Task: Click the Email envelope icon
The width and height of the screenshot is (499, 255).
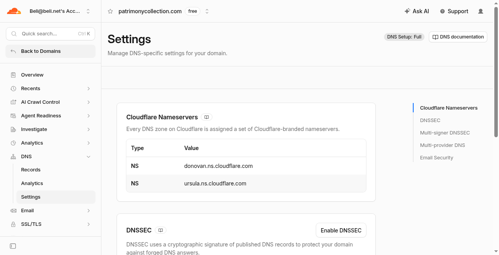Action: 13,211
